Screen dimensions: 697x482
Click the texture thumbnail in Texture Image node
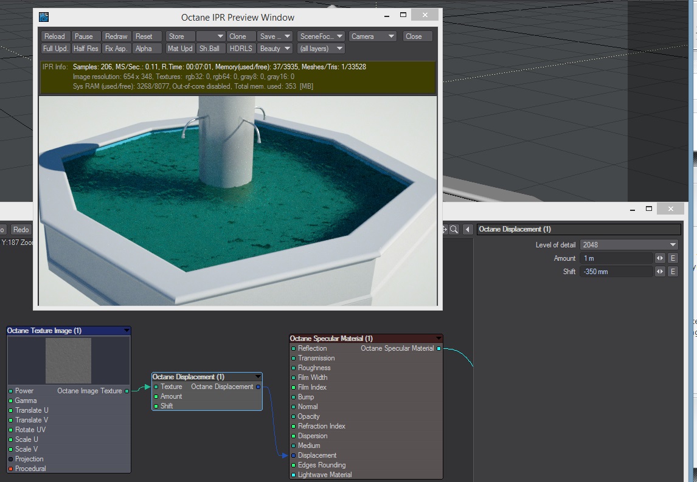coord(69,360)
